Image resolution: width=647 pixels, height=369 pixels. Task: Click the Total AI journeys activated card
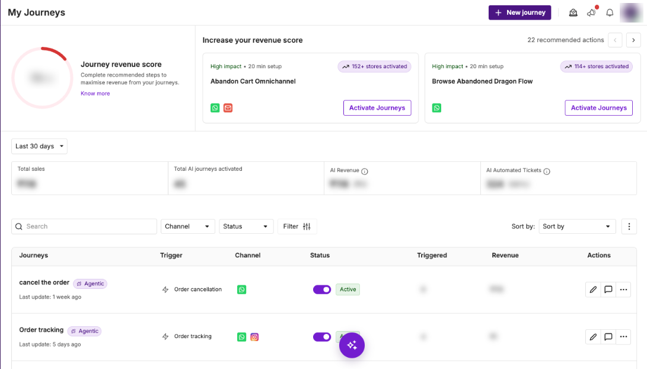coord(246,178)
